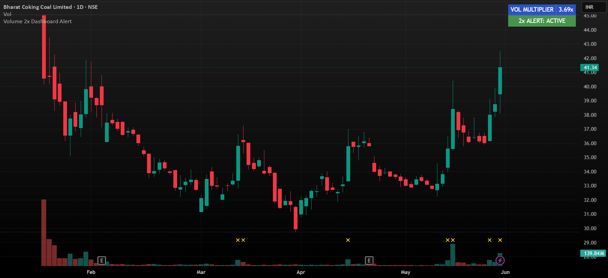This screenshot has width=608, height=278.
Task: Click the 32.00 price axis label
Action: pos(590,200)
